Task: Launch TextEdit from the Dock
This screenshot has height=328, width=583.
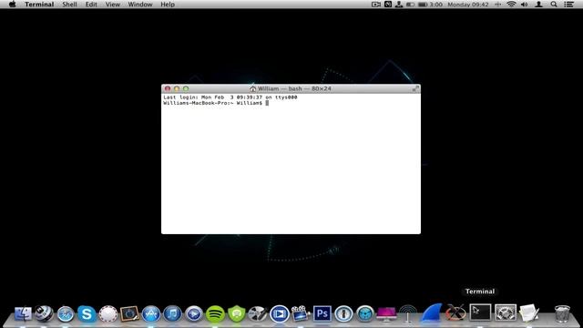Action: [x=528, y=313]
